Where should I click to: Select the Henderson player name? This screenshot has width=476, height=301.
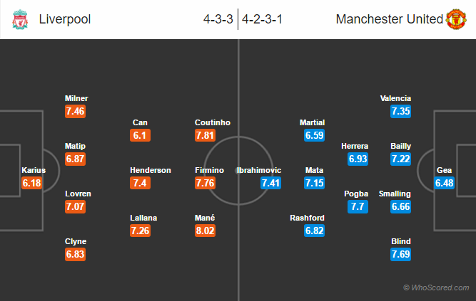coord(151,170)
